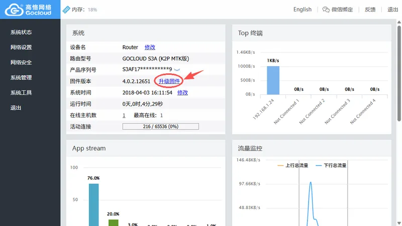Viewport: 402px width, 226px height.
Task: Click the App stream panel title
Action: coord(89,148)
